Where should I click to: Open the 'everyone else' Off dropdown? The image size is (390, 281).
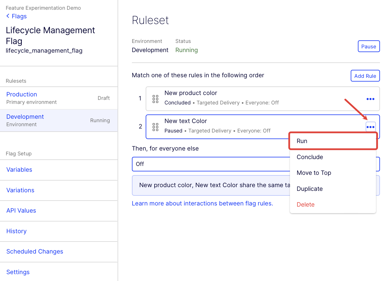(x=211, y=164)
